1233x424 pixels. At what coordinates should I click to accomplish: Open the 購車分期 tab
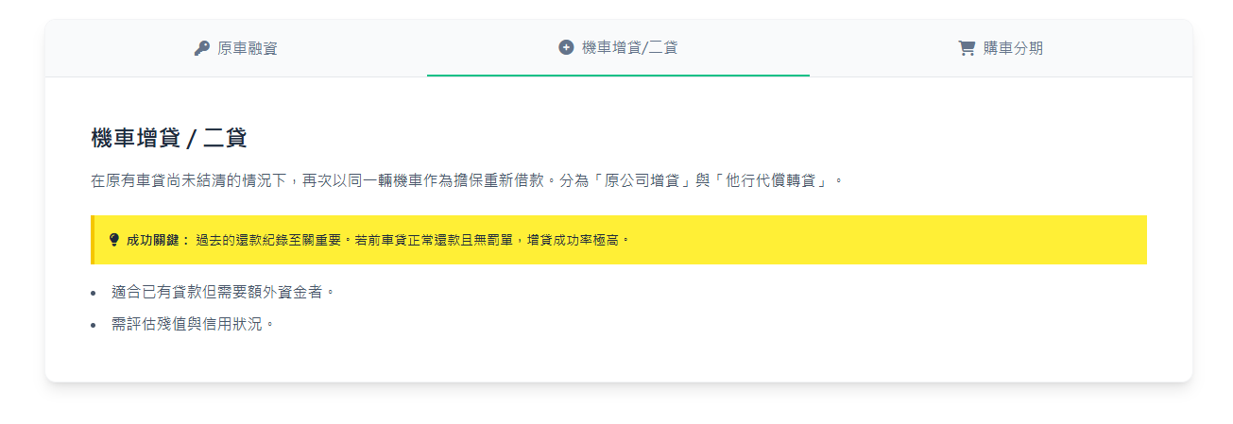(1013, 48)
